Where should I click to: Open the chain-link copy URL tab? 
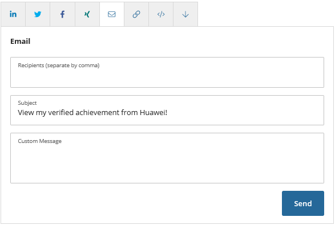136,14
